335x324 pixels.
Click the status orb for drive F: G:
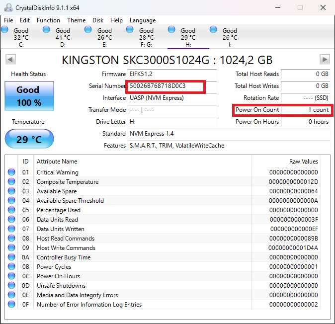tap(130, 29)
